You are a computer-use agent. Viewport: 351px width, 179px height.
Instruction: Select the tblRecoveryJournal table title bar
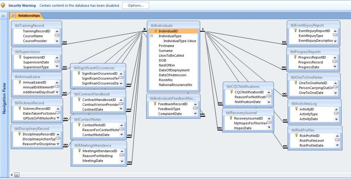coord(248,113)
